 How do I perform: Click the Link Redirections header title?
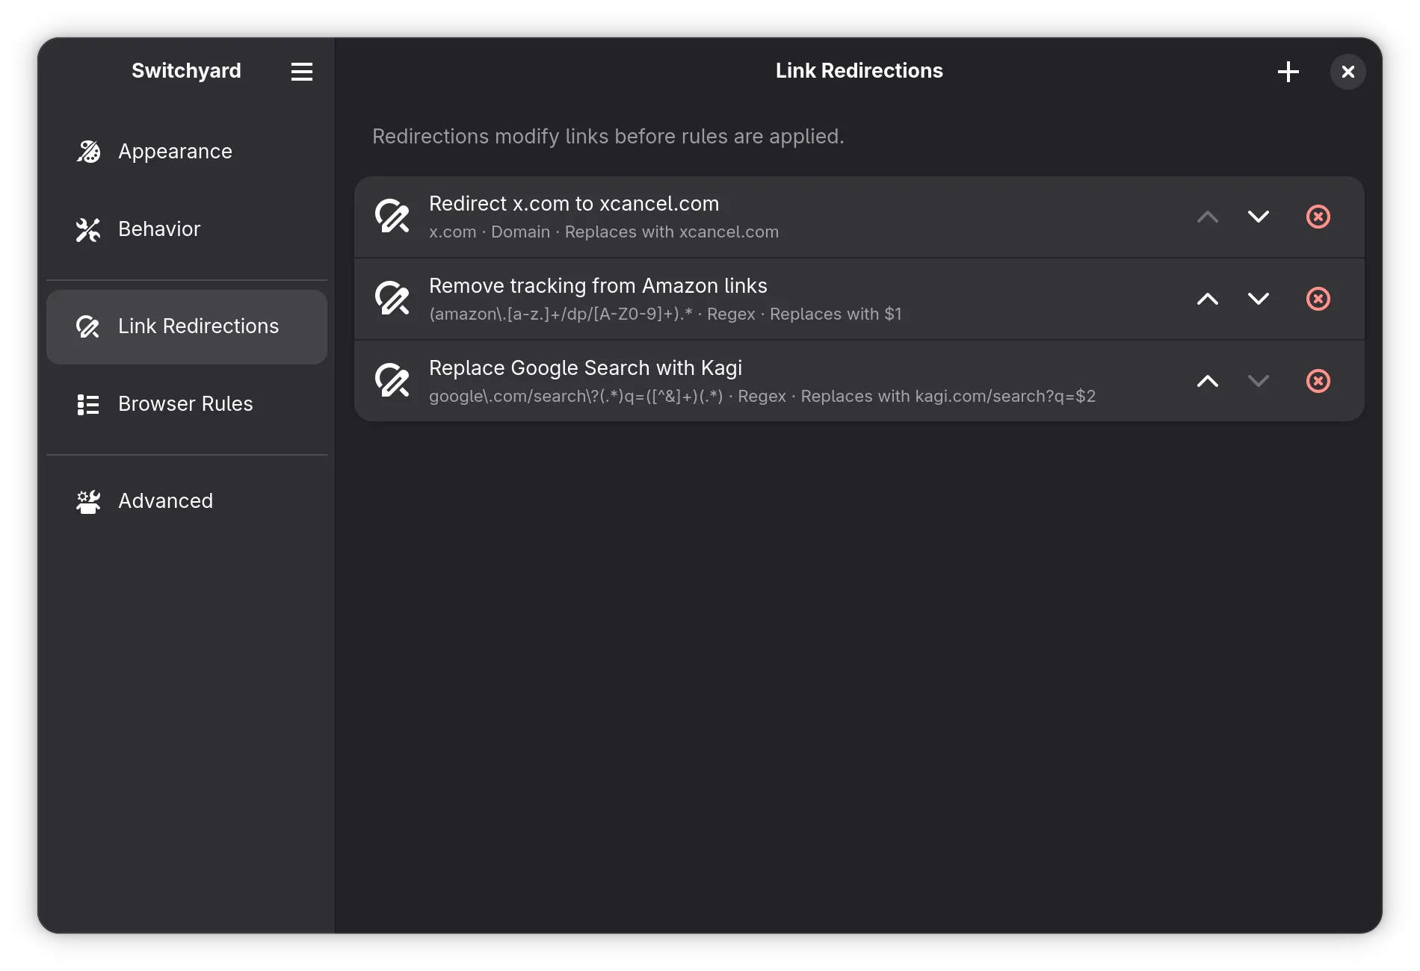tap(859, 71)
